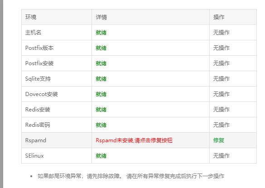Image resolution: width=265 pixels, height=188 pixels.
Task: Click 无操作 in the 主机名 row
Action: tap(222, 33)
